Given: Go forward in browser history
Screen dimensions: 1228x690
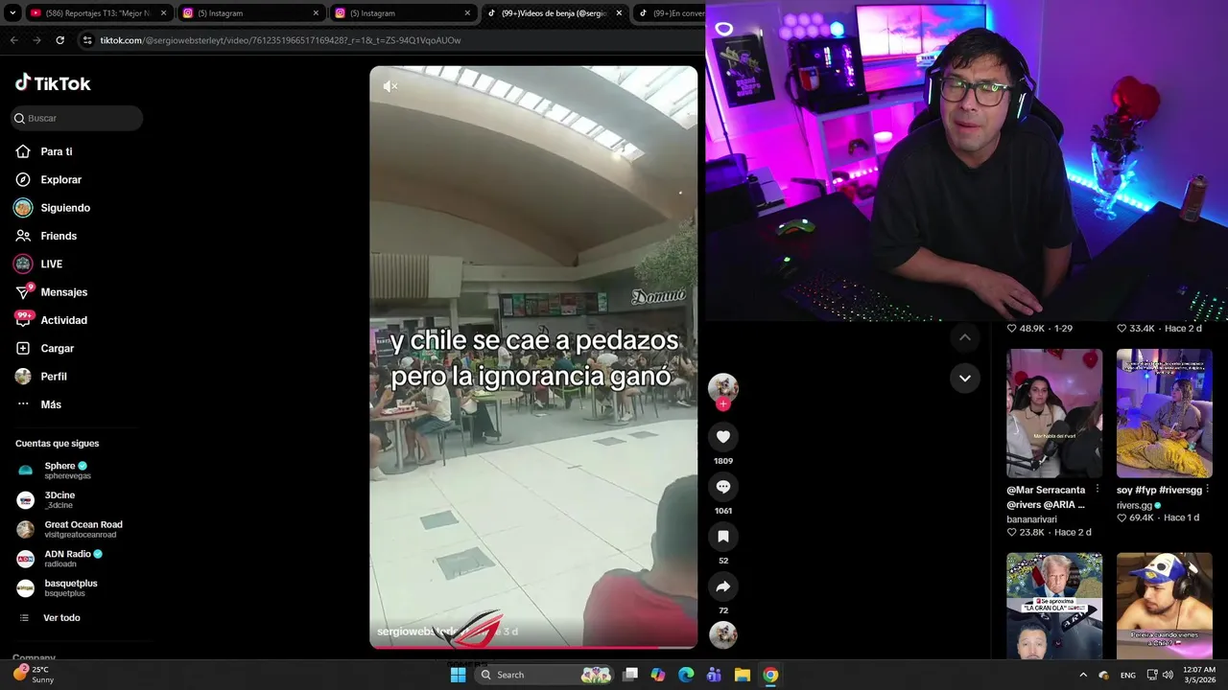Looking at the screenshot, I should coord(36,40).
